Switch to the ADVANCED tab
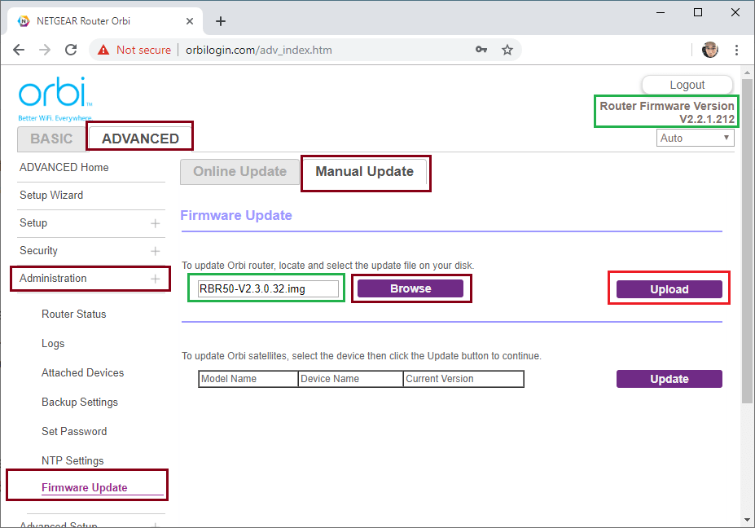 point(140,139)
